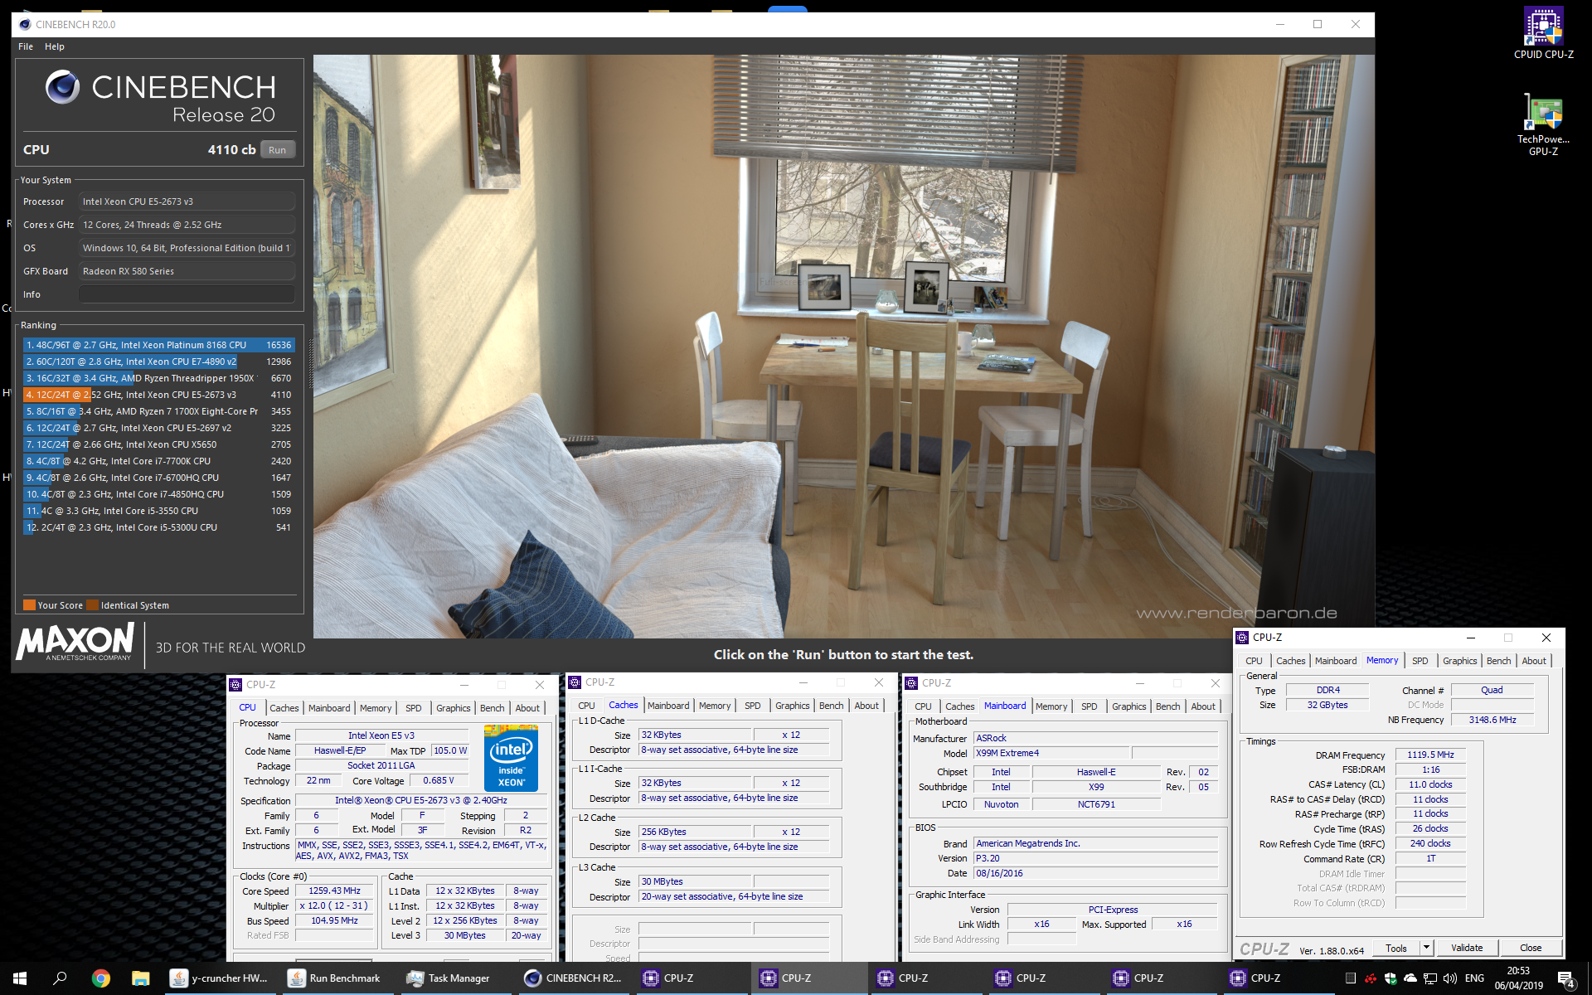The width and height of the screenshot is (1592, 995).
Task: Click the Validate button in CPU-Z
Action: 1467,947
